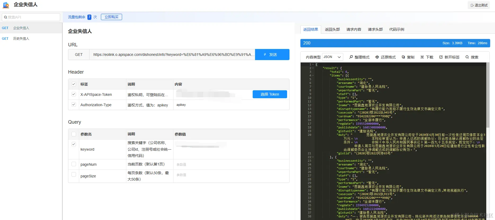The width and height of the screenshot is (495, 220).
Task: Click the 退出测试 button
Action: (x=479, y=5)
